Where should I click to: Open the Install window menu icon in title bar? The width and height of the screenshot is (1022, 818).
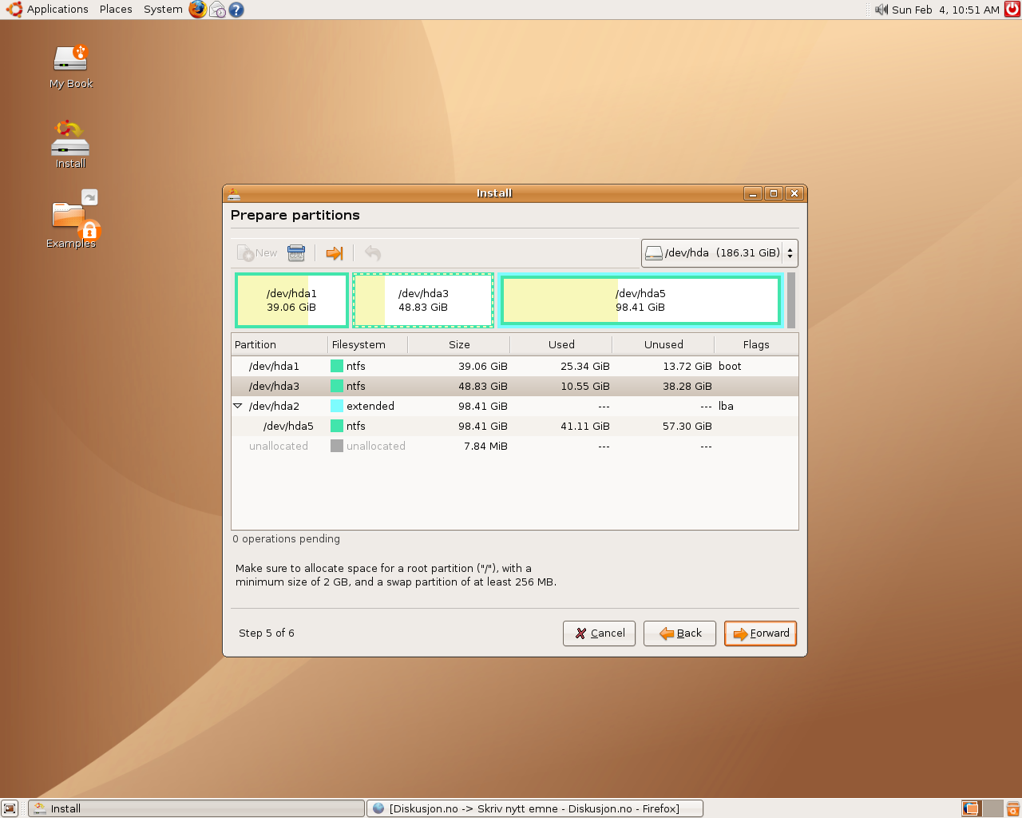[233, 193]
